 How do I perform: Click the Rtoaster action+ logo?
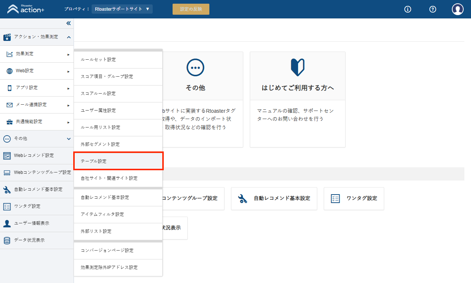pos(26,9)
